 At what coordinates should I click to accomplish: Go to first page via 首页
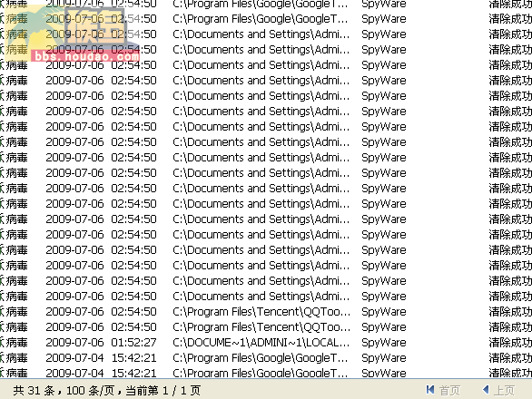(449, 391)
